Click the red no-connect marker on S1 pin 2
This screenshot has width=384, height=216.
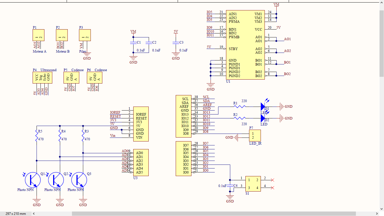(x=272, y=180)
